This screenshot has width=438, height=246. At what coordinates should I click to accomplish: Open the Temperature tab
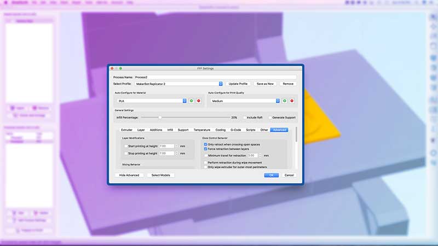[x=201, y=130]
